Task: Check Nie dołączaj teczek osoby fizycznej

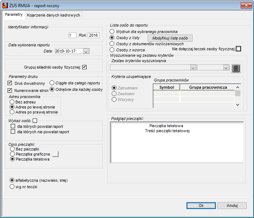Action: click(x=239, y=49)
